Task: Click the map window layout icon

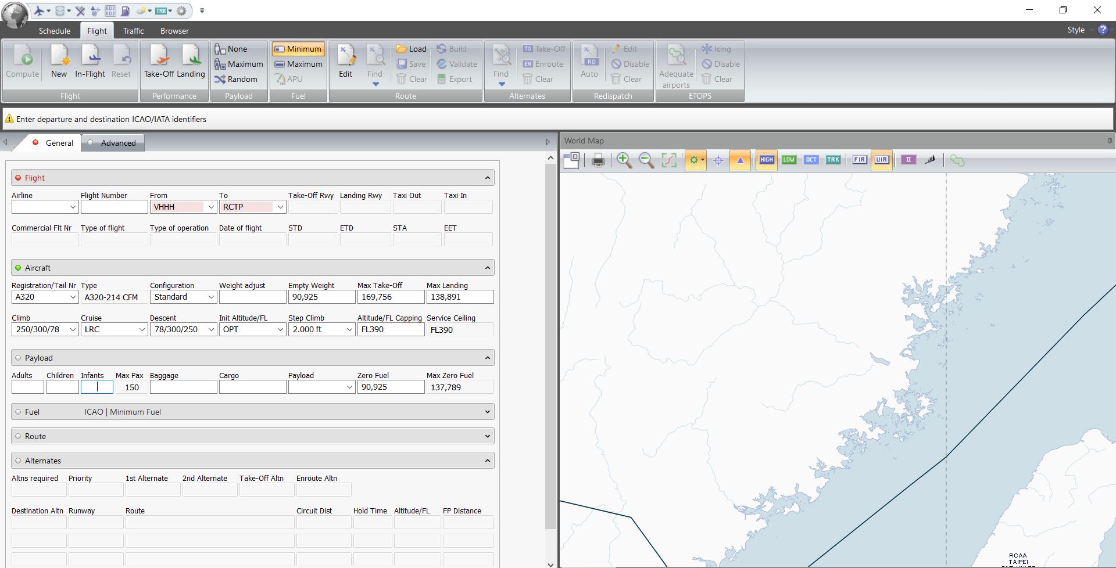Action: point(571,160)
